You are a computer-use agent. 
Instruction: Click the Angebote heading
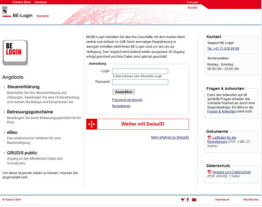pyautogui.click(x=13, y=77)
